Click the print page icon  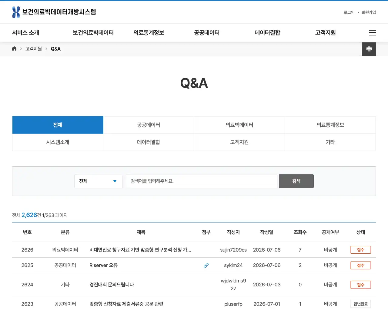(369, 49)
